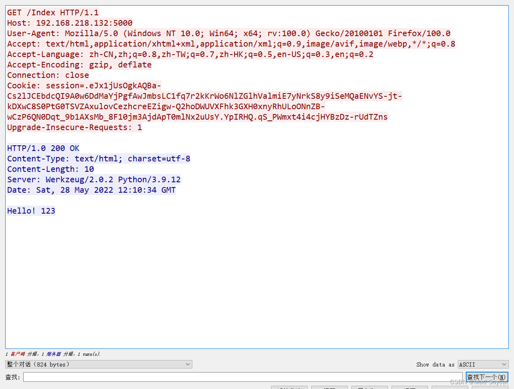Open the 整个对话 (824 bytes) conversation dropdown
This screenshot has height=389, width=514.
coord(99,364)
